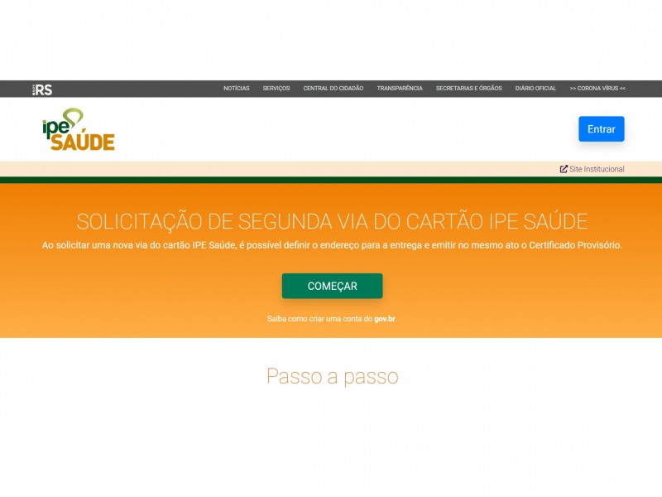Open the Serviços menu item
This screenshot has height=497, width=662.
pyautogui.click(x=276, y=89)
